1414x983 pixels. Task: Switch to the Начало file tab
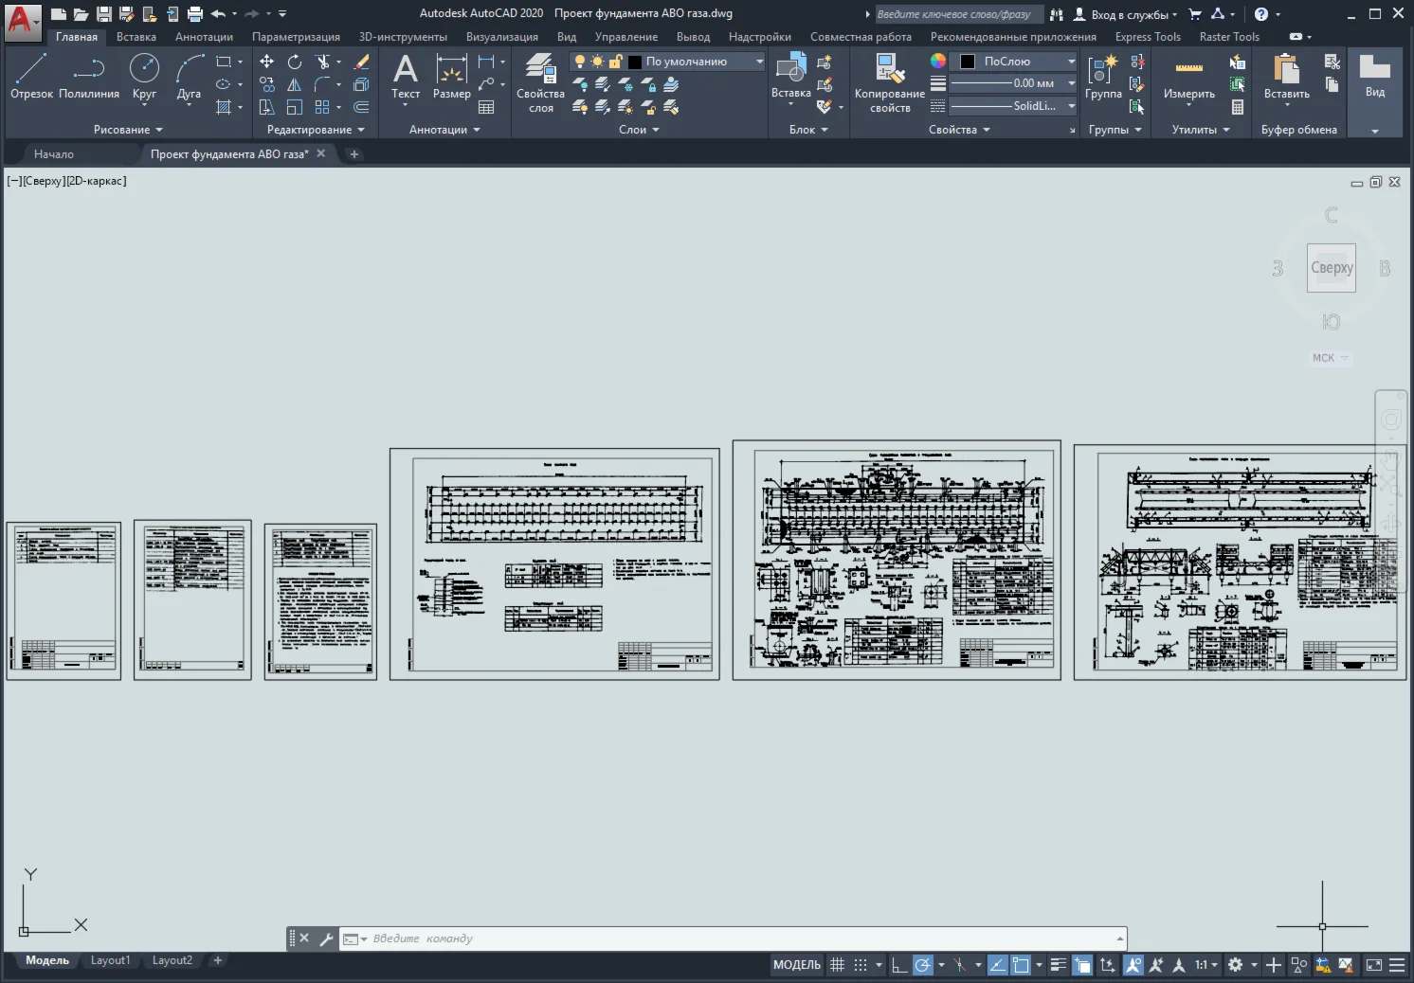point(54,153)
